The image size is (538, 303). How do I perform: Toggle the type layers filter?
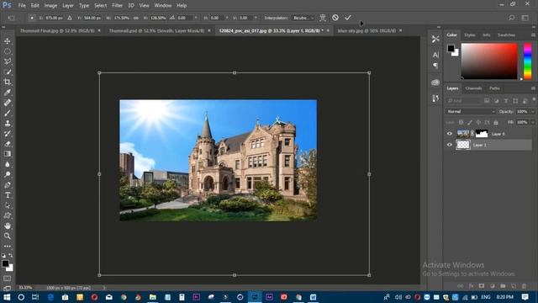click(x=506, y=101)
